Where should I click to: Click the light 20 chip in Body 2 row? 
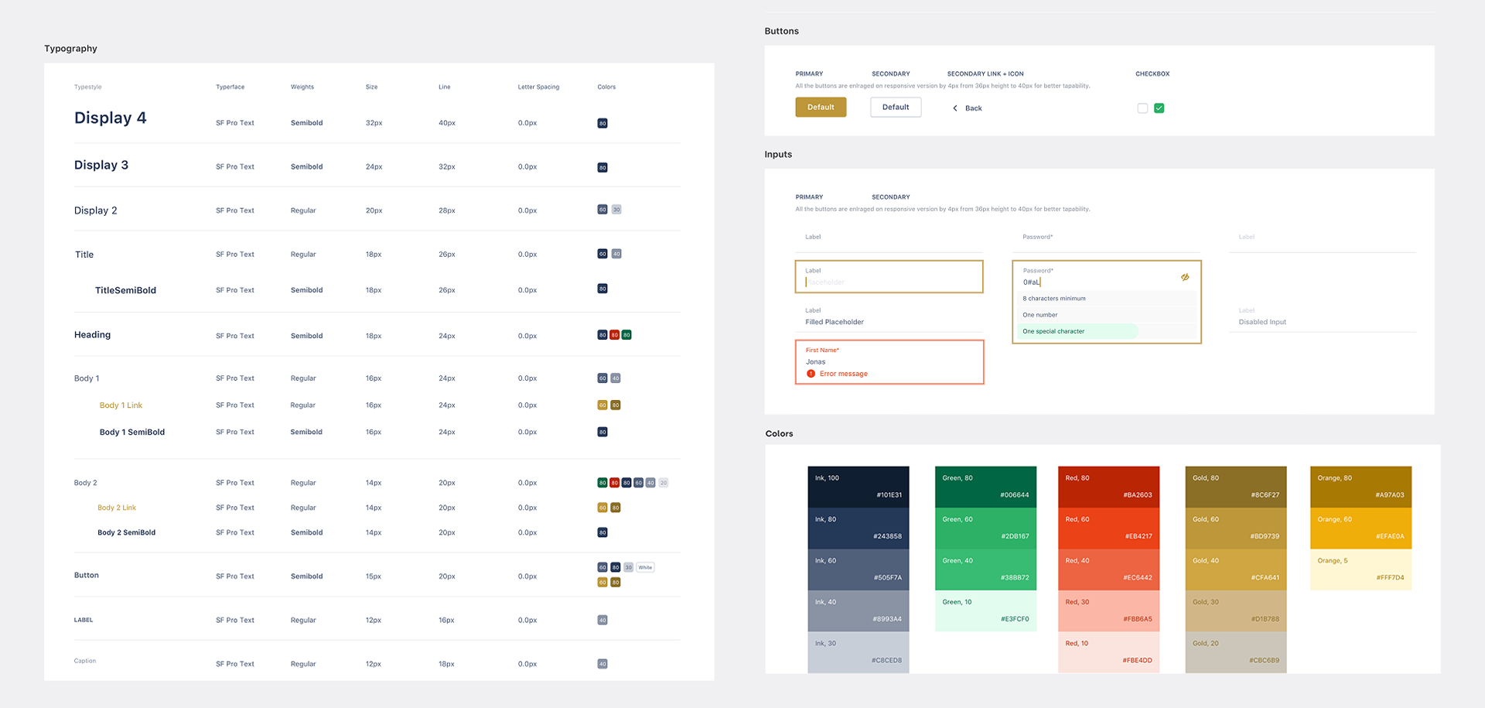[x=664, y=483]
